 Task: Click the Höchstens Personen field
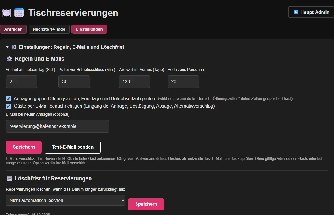183,82
